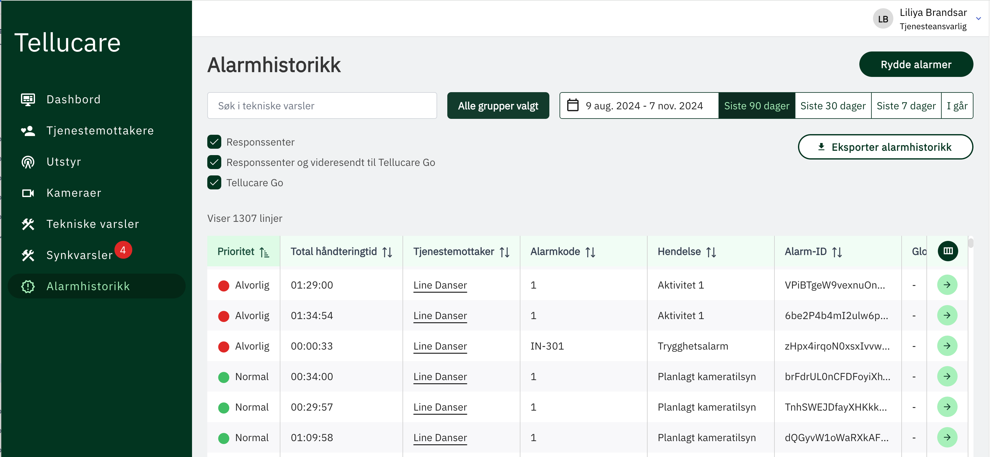Viewport: 990px width, 457px height.
Task: Select the Siste 30 dager range
Action: (x=833, y=106)
